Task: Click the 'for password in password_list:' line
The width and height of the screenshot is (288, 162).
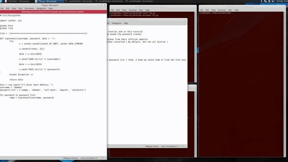Action: click(18, 95)
